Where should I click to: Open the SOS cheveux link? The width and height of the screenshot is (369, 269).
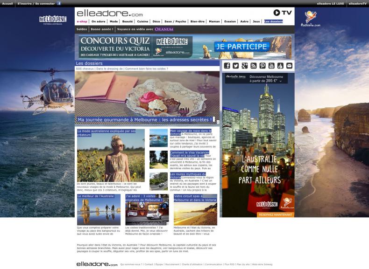point(85,69)
